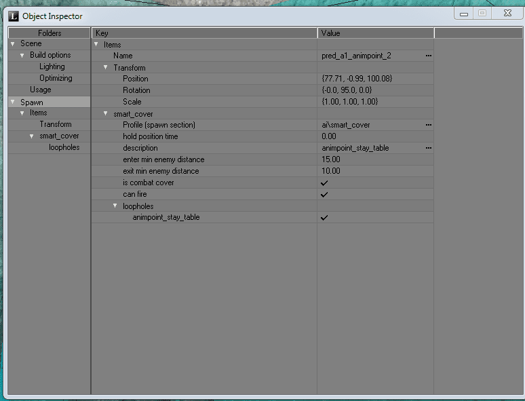Open ellipsis next to animpoint_stay_table description
The width and height of the screenshot is (525, 401).
click(x=428, y=148)
